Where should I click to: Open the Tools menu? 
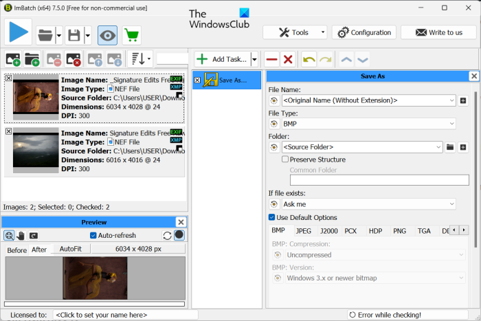tap(295, 32)
